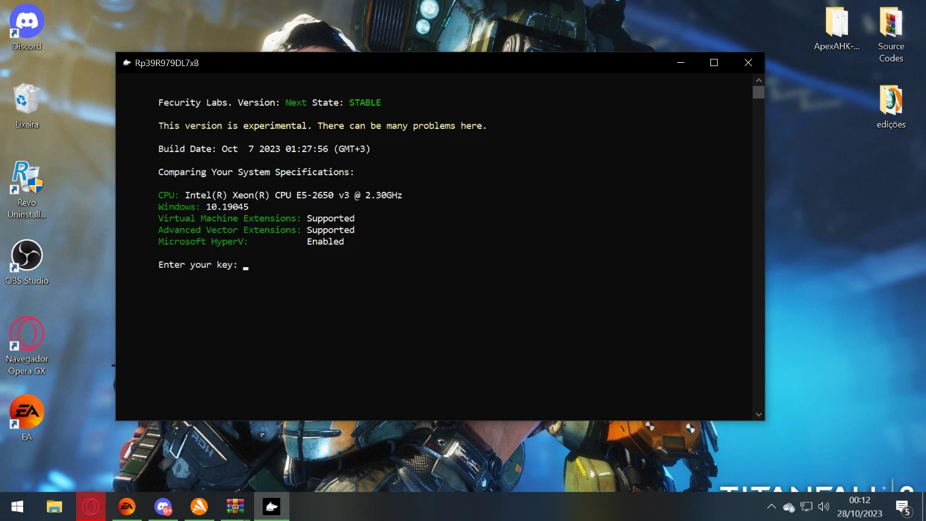926x521 pixels.
Task: Open the Lixeira recycle bin
Action: pyautogui.click(x=26, y=106)
